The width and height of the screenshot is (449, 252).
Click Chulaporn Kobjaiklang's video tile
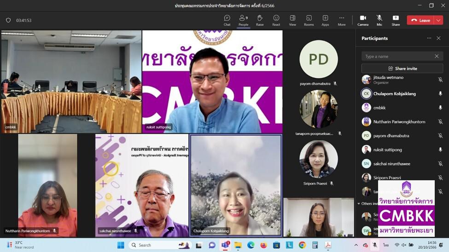(x=236, y=185)
